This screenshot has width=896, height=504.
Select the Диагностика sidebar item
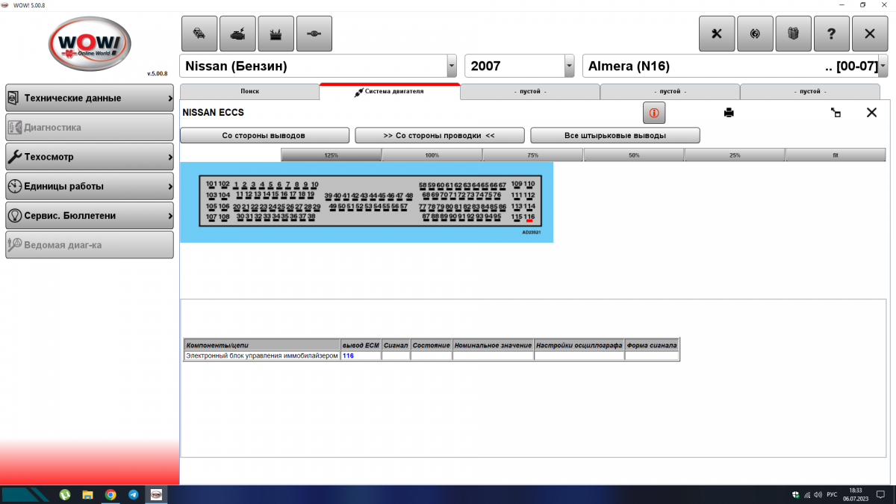[90, 127]
